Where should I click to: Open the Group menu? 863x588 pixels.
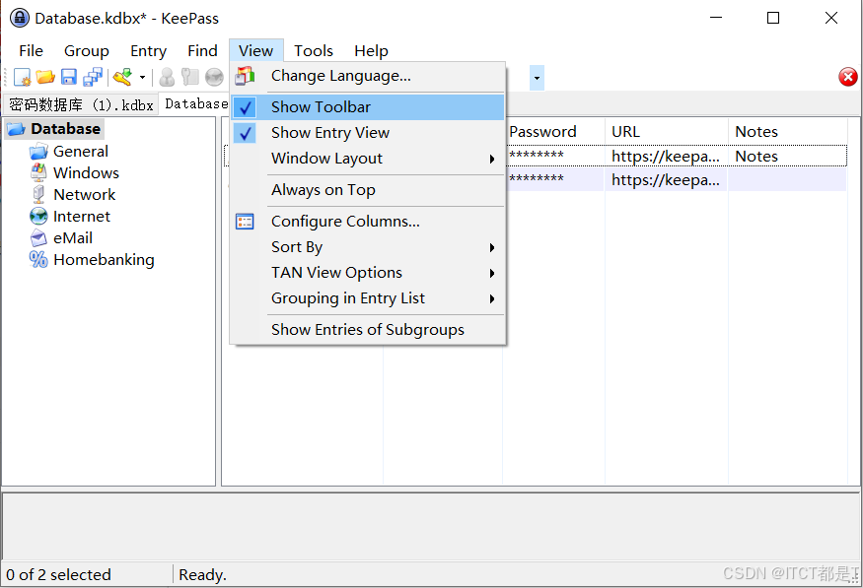point(87,51)
